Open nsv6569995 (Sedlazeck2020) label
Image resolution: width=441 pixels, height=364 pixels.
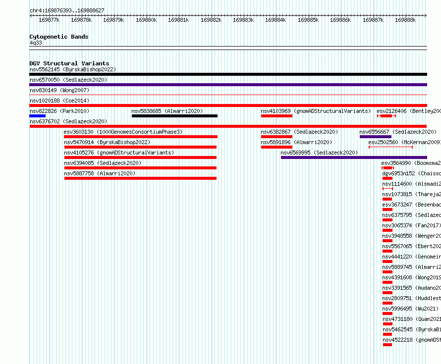(x=319, y=153)
